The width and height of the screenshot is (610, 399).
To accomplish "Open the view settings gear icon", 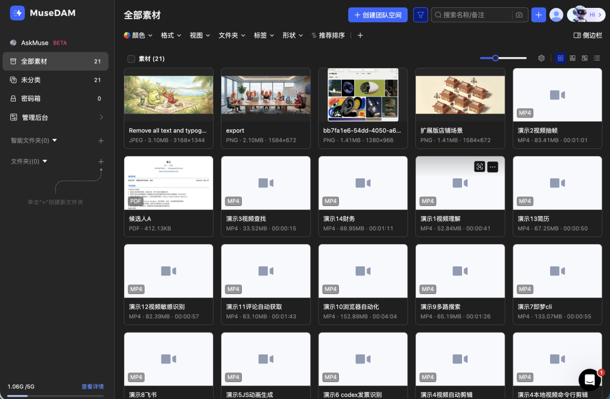I will [x=541, y=58].
